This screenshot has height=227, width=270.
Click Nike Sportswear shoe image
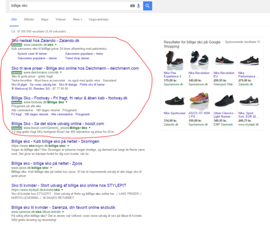coord(174,101)
